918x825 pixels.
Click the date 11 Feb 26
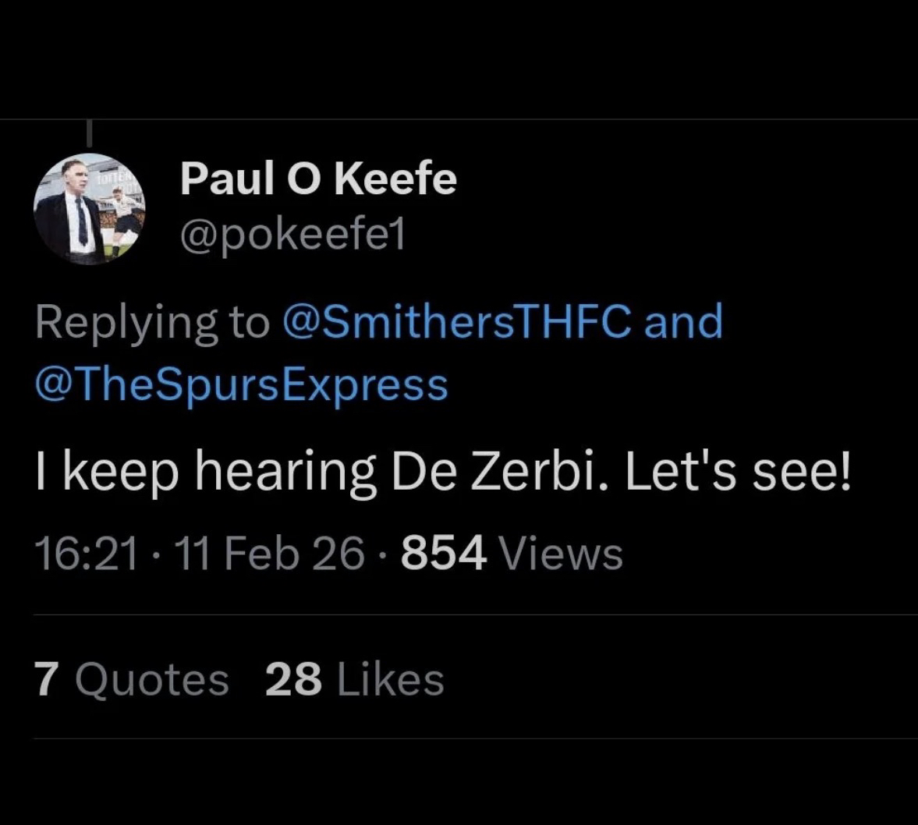pos(270,554)
